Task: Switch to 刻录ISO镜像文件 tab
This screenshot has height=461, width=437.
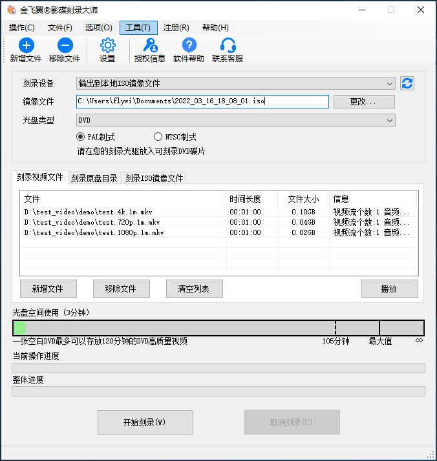Action: click(x=154, y=178)
